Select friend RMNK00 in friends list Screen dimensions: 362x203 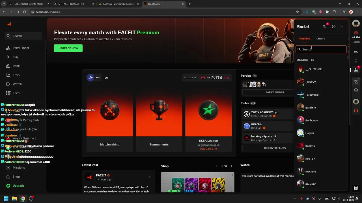321,184
